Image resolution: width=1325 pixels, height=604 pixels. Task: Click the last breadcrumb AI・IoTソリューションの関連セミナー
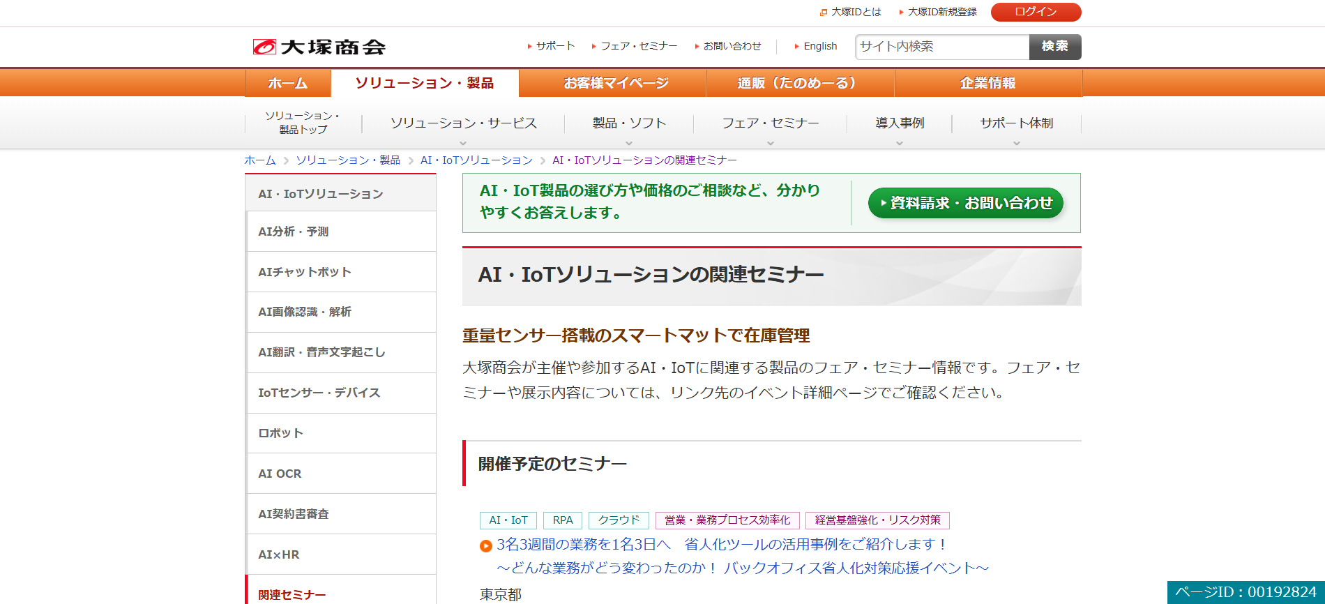tap(644, 160)
